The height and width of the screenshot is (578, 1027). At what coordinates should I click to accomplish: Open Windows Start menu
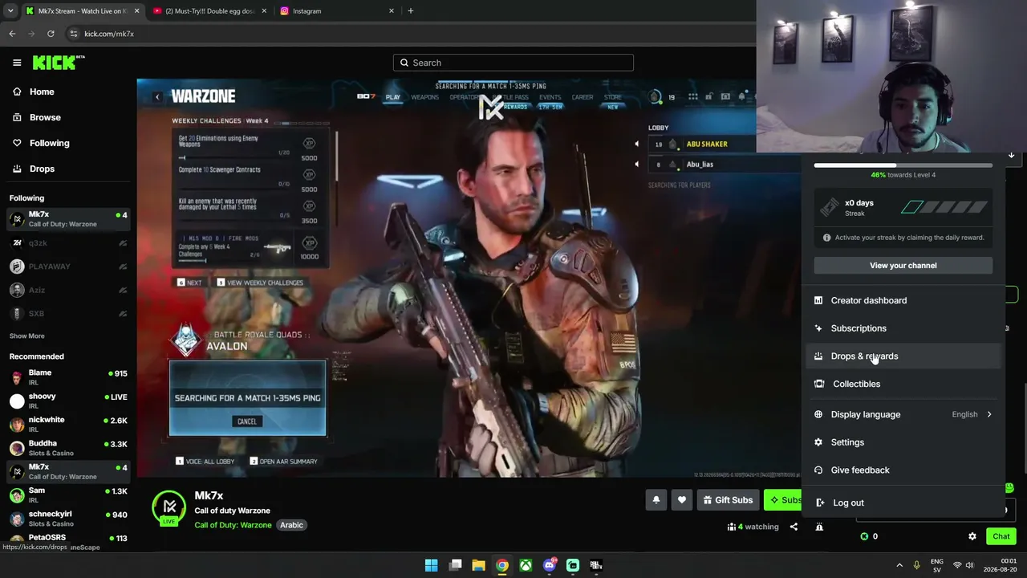click(432, 565)
